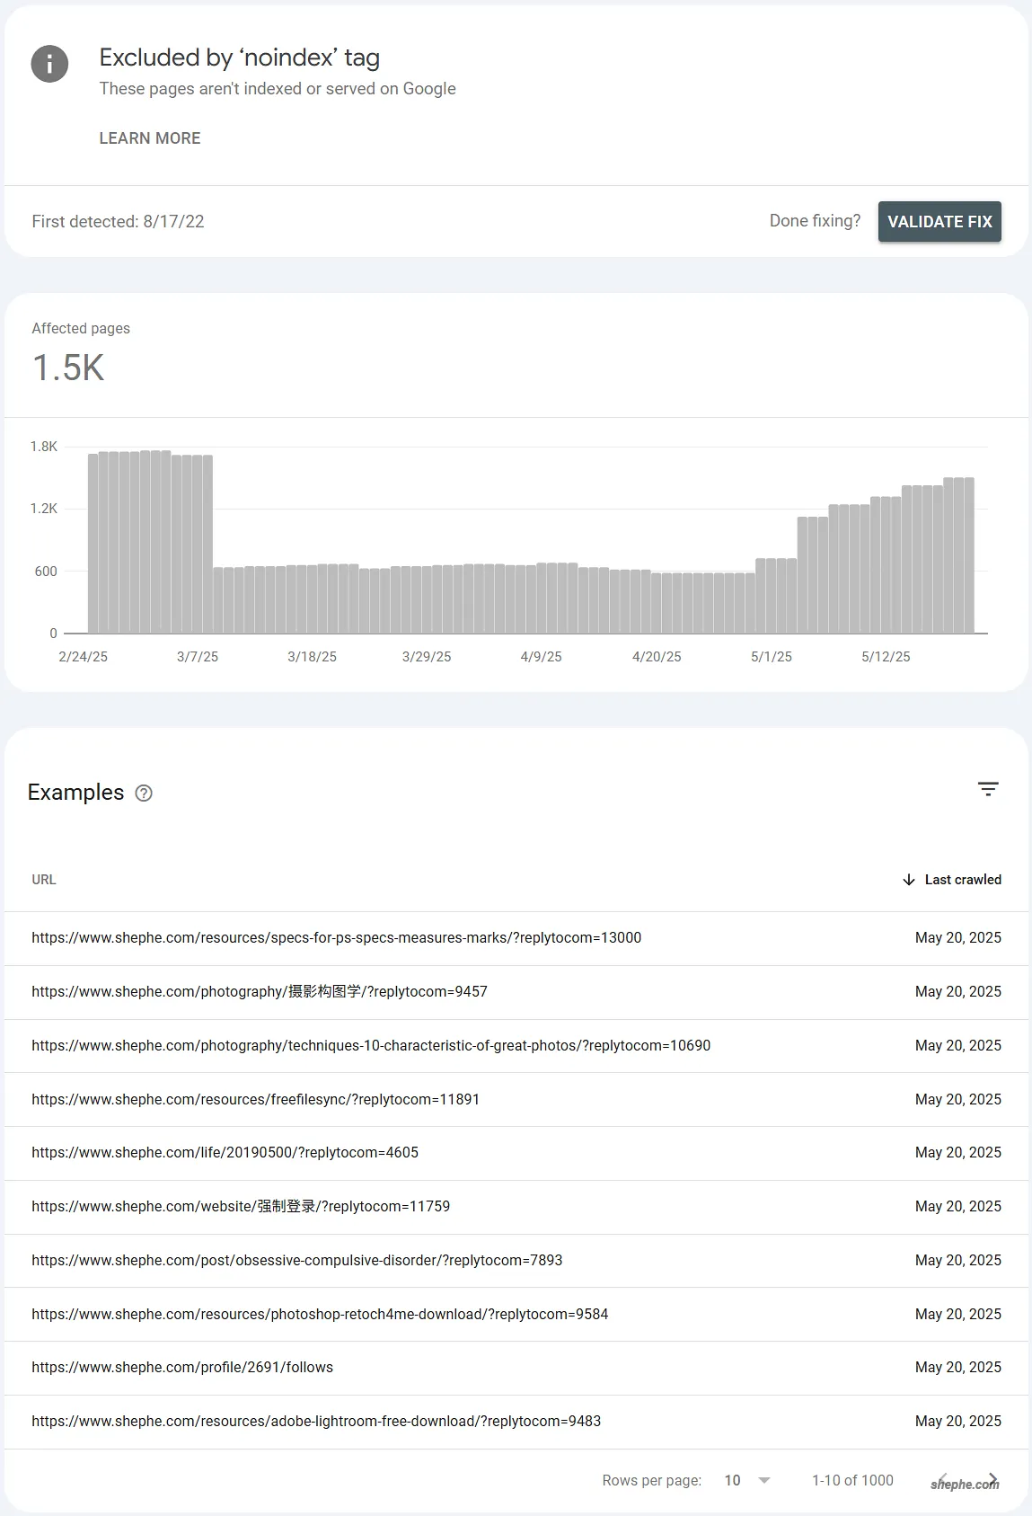Click the Last crawled sort arrow
The width and height of the screenshot is (1032, 1516).
[908, 880]
